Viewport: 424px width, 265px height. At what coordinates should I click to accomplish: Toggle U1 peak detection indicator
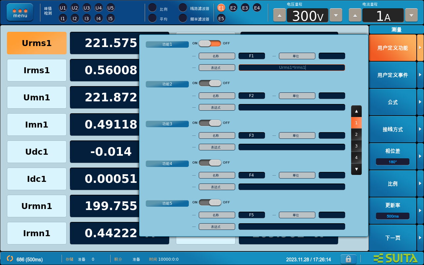point(63,8)
